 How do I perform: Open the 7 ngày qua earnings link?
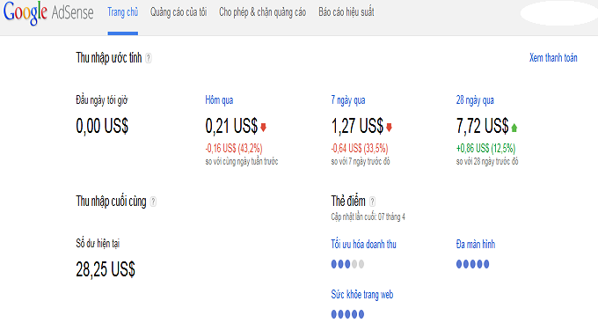[x=348, y=100]
